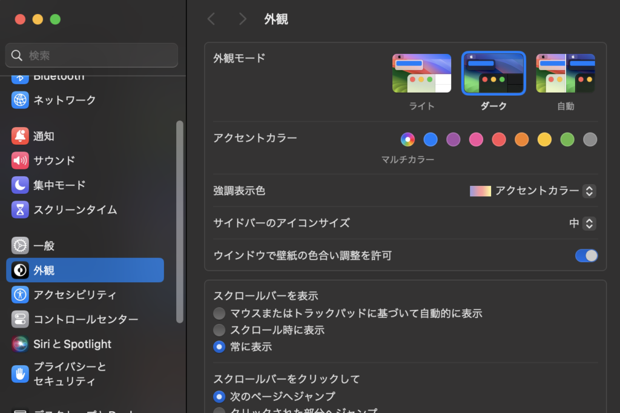The image size is (620, 413).
Task: Click the 一般 gear icon
Action: pos(20,246)
